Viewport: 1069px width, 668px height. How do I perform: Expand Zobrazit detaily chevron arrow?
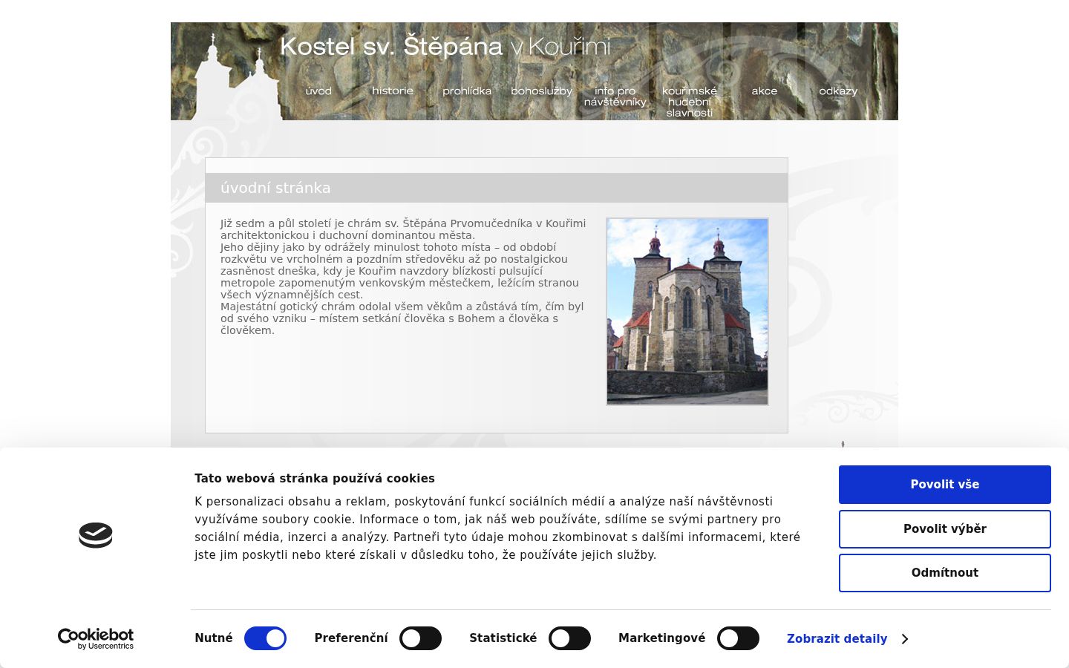[904, 639]
